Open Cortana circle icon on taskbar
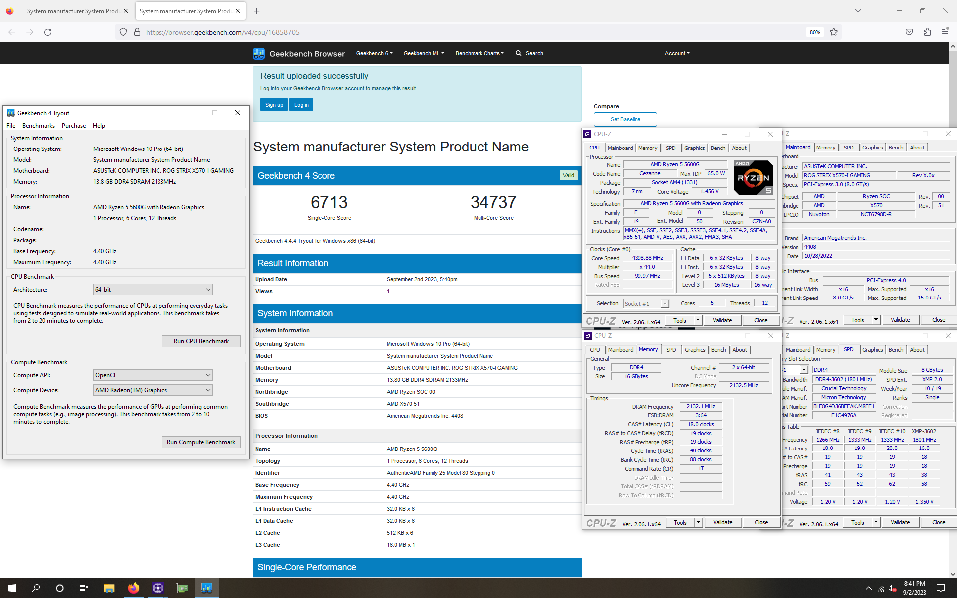The image size is (957, 598). tap(60, 588)
